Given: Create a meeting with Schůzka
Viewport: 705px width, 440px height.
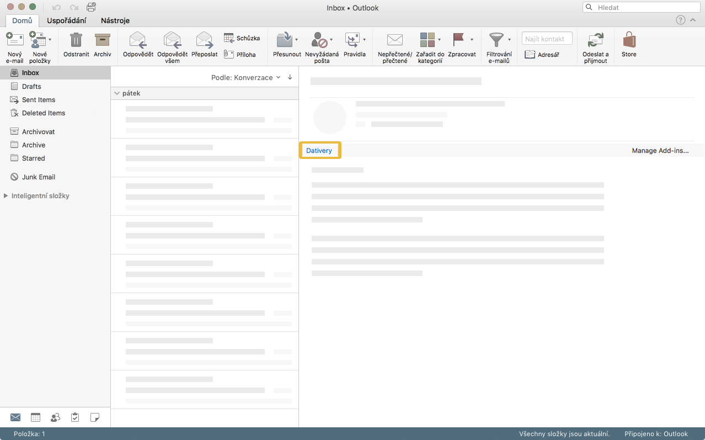Looking at the screenshot, I should pos(242,38).
